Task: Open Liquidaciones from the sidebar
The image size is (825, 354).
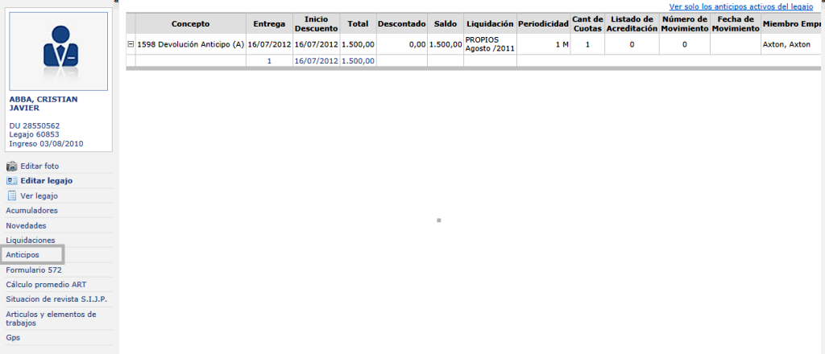Action: coord(31,240)
